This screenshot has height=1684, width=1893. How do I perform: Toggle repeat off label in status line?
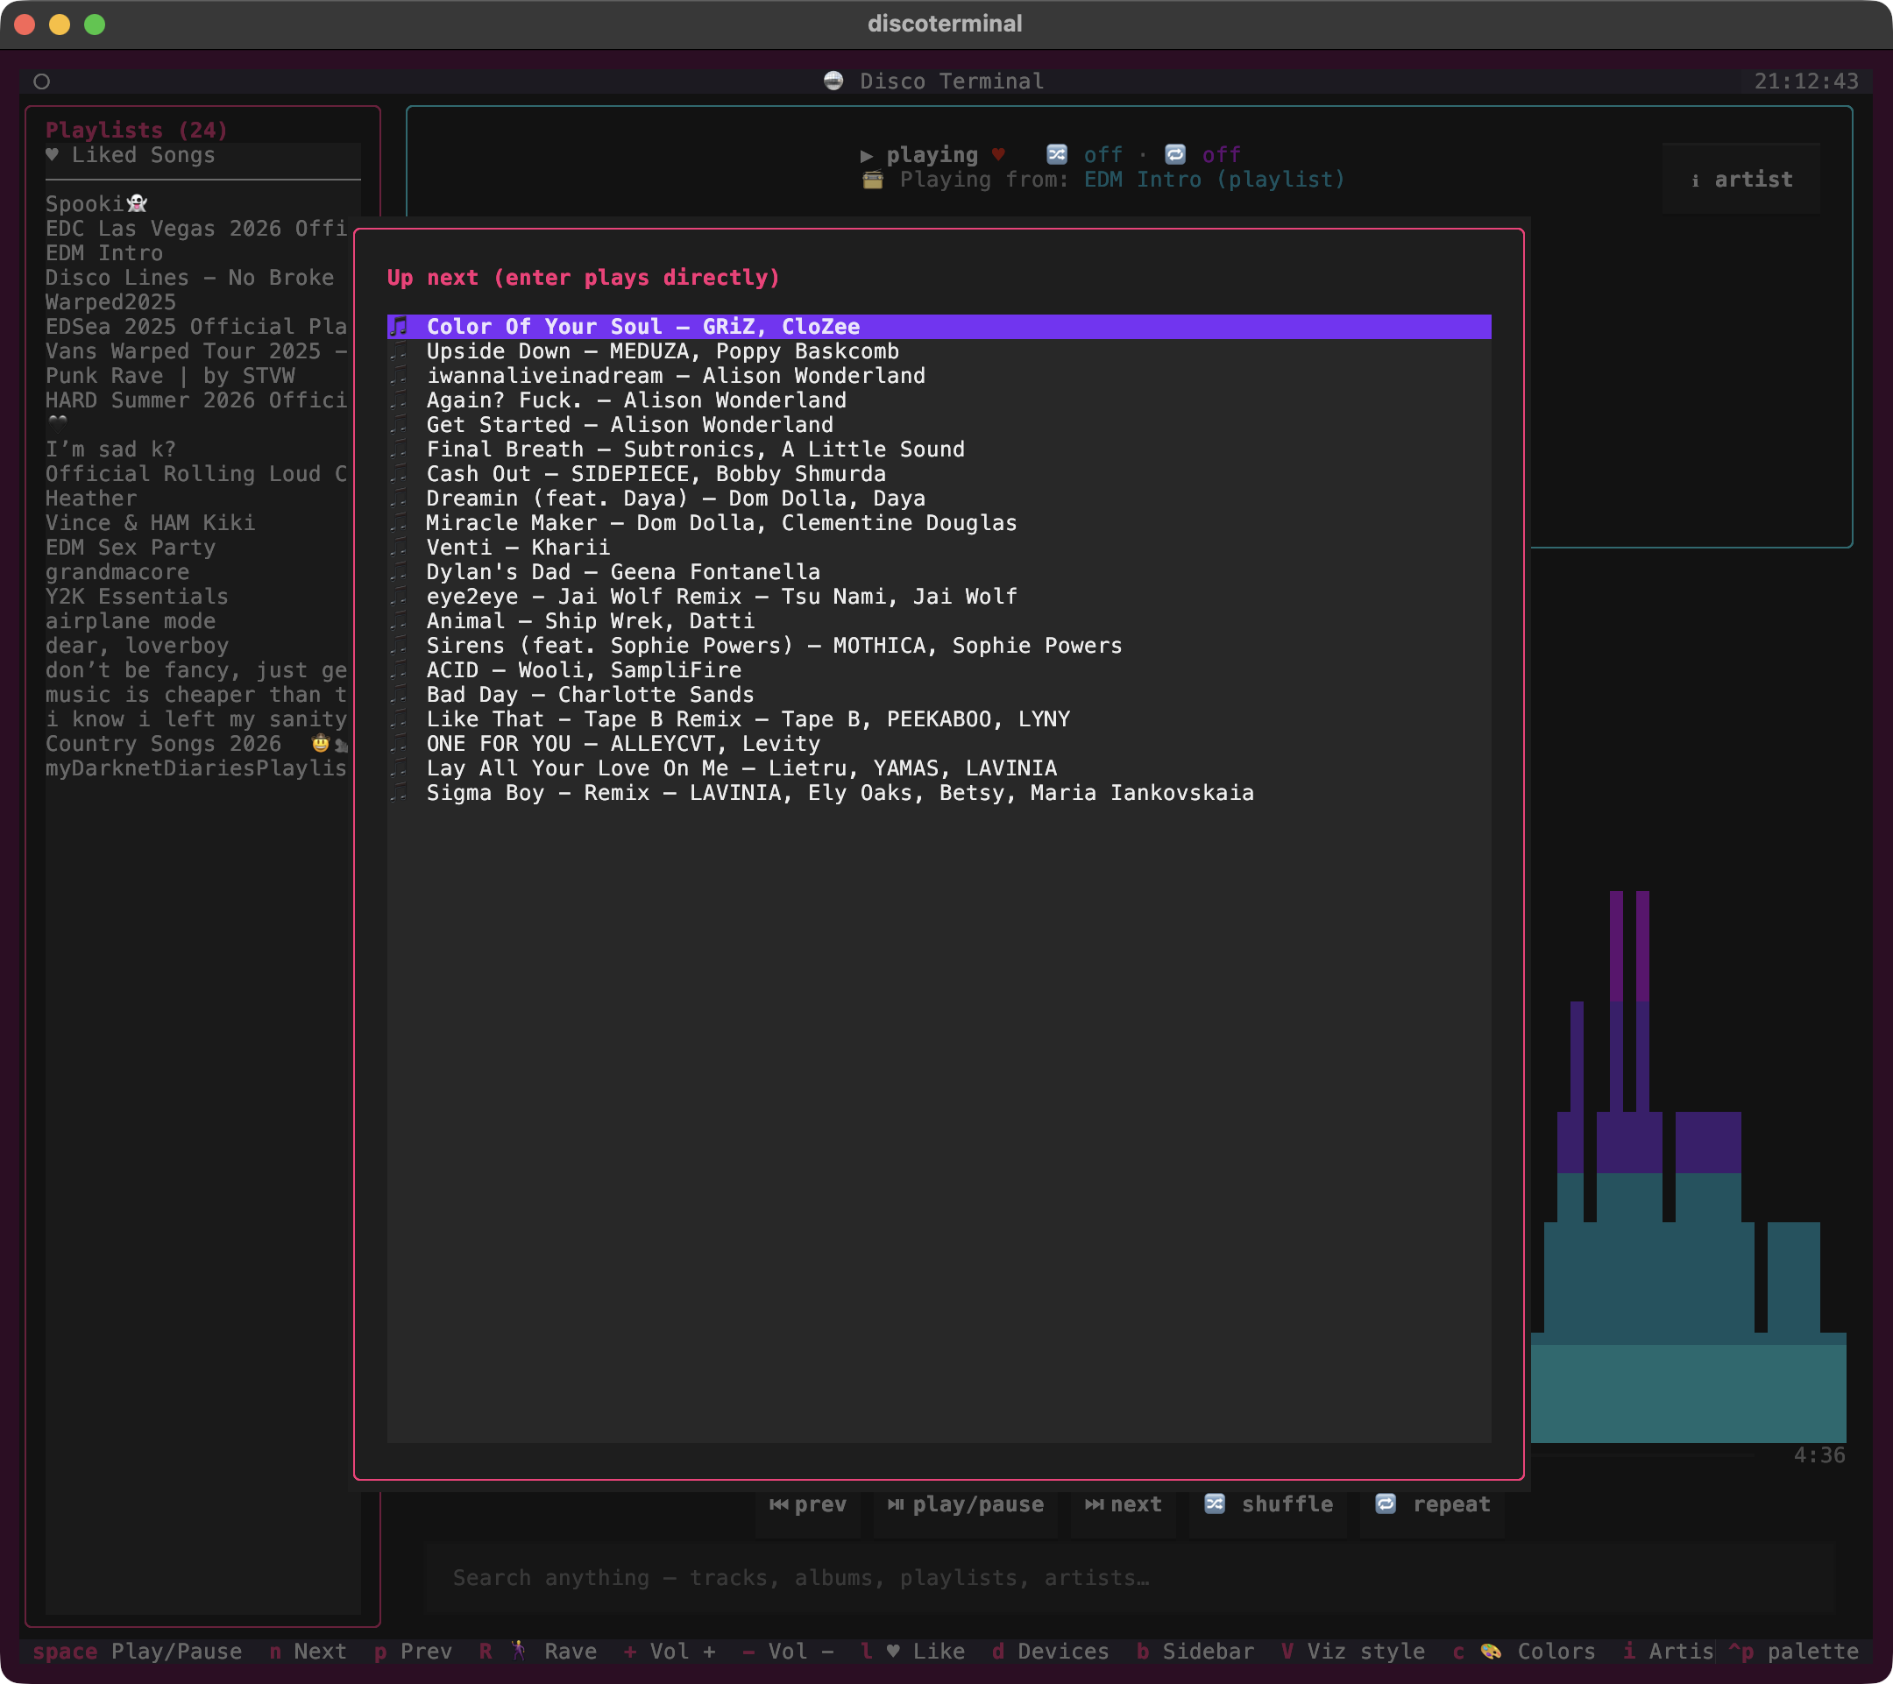pos(1222,154)
